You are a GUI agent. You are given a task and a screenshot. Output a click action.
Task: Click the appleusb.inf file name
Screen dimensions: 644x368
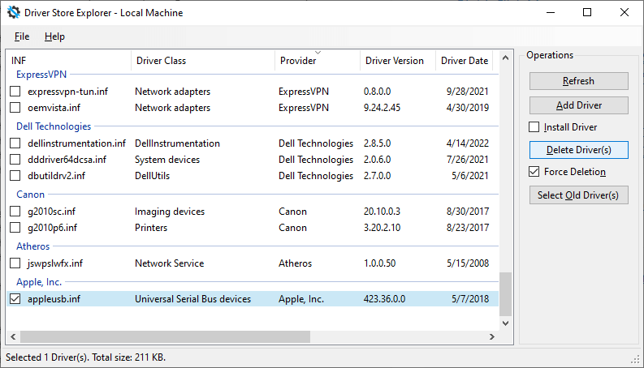point(54,299)
